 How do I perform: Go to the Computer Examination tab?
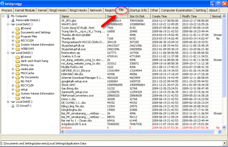177,10
